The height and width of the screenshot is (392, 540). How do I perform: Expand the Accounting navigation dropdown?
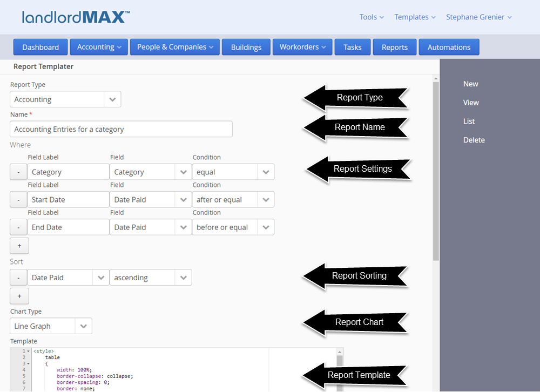99,47
